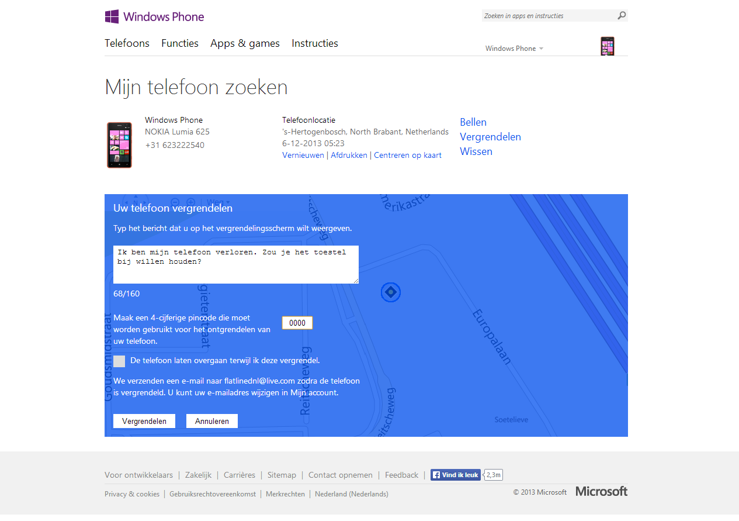This screenshot has height=521, width=739.
Task: Enable ringing phone while locking checkbox
Action: 119,361
